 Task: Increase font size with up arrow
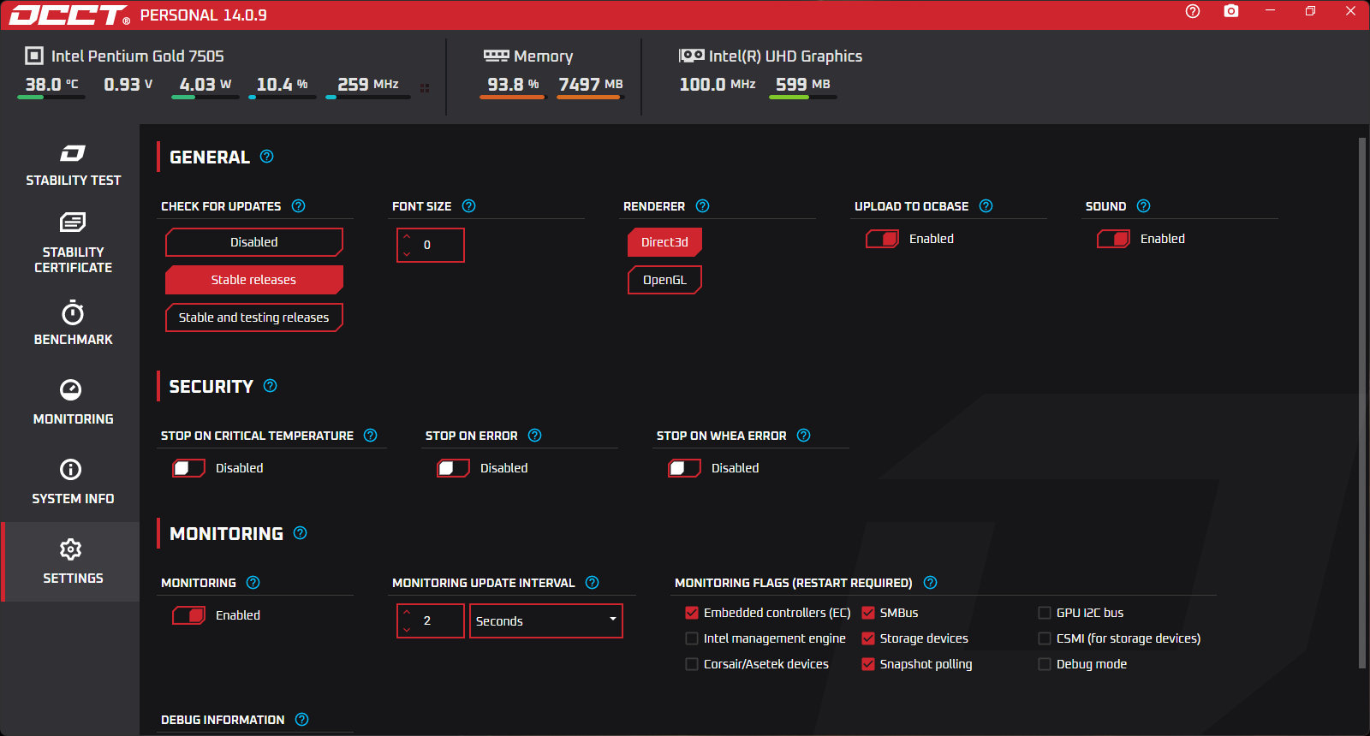(407, 236)
